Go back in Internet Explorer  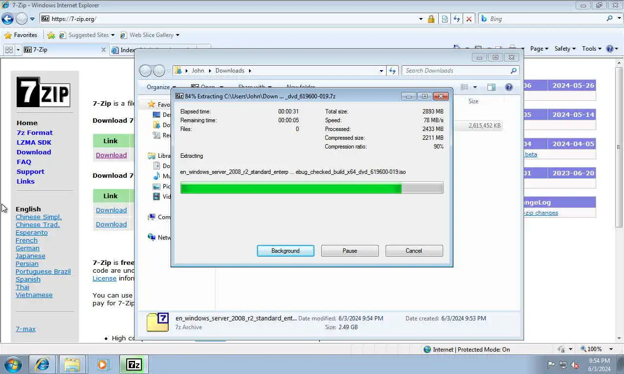click(x=7, y=19)
